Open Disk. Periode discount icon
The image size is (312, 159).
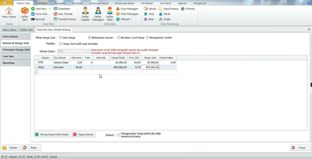pos(55,14)
